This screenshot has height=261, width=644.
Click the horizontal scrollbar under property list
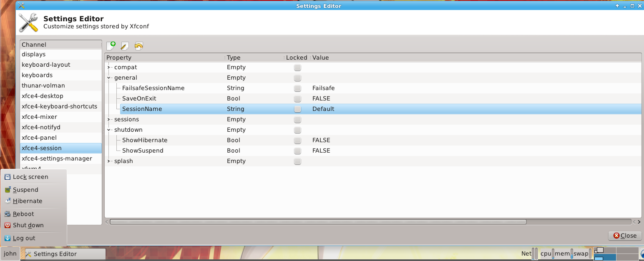pyautogui.click(x=318, y=222)
